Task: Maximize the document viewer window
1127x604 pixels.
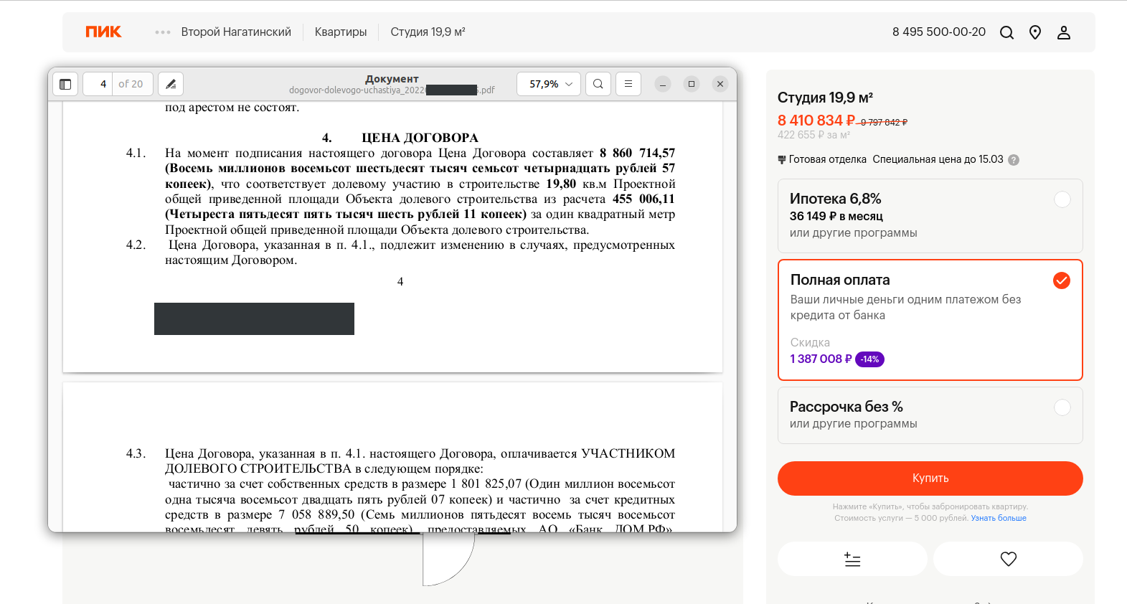Action: 692,84
